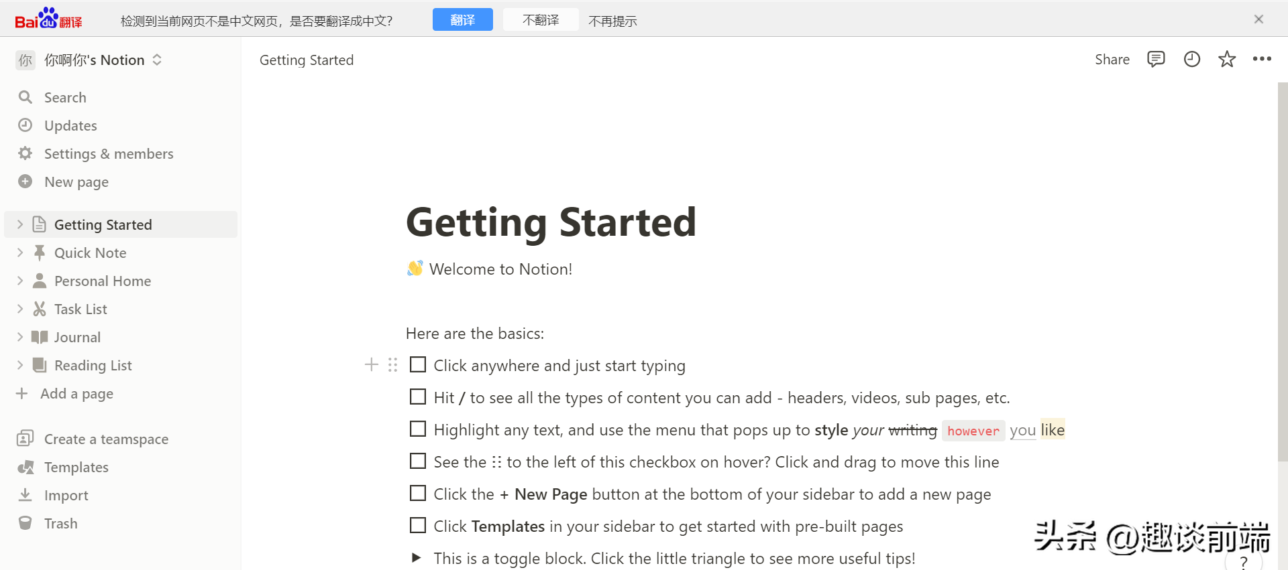
Task: Open the help question-mark button
Action: 1244,561
